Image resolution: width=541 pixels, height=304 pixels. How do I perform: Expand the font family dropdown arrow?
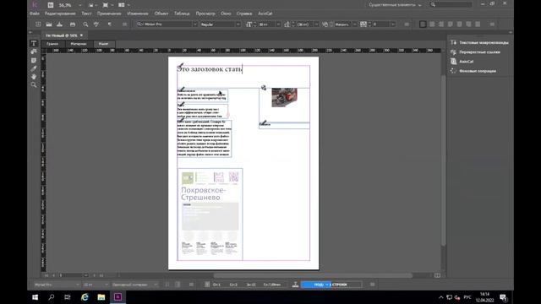point(195,24)
